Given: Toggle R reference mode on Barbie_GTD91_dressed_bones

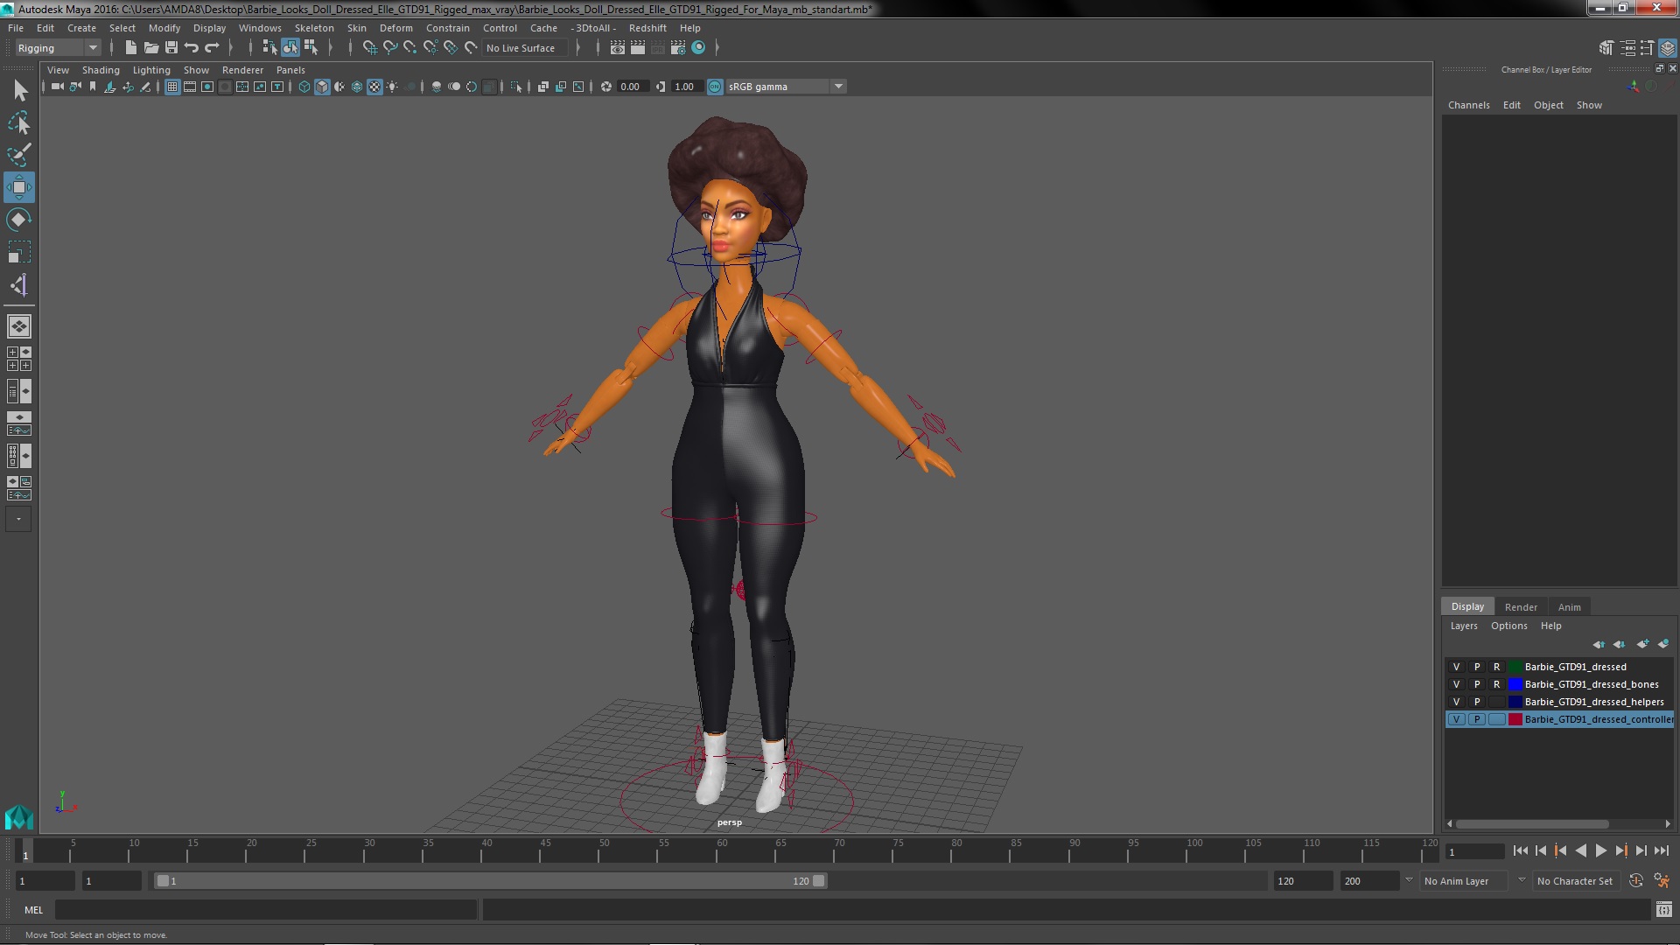Looking at the screenshot, I should 1497,684.
